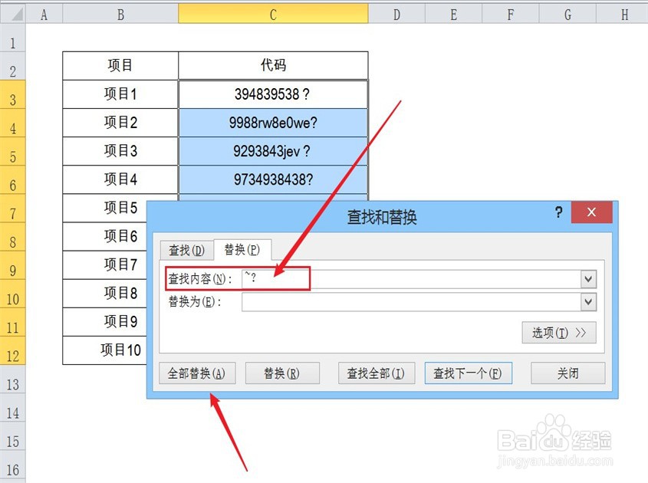
Task: Click the 查找下一个(F) Find Next button
Action: (469, 373)
